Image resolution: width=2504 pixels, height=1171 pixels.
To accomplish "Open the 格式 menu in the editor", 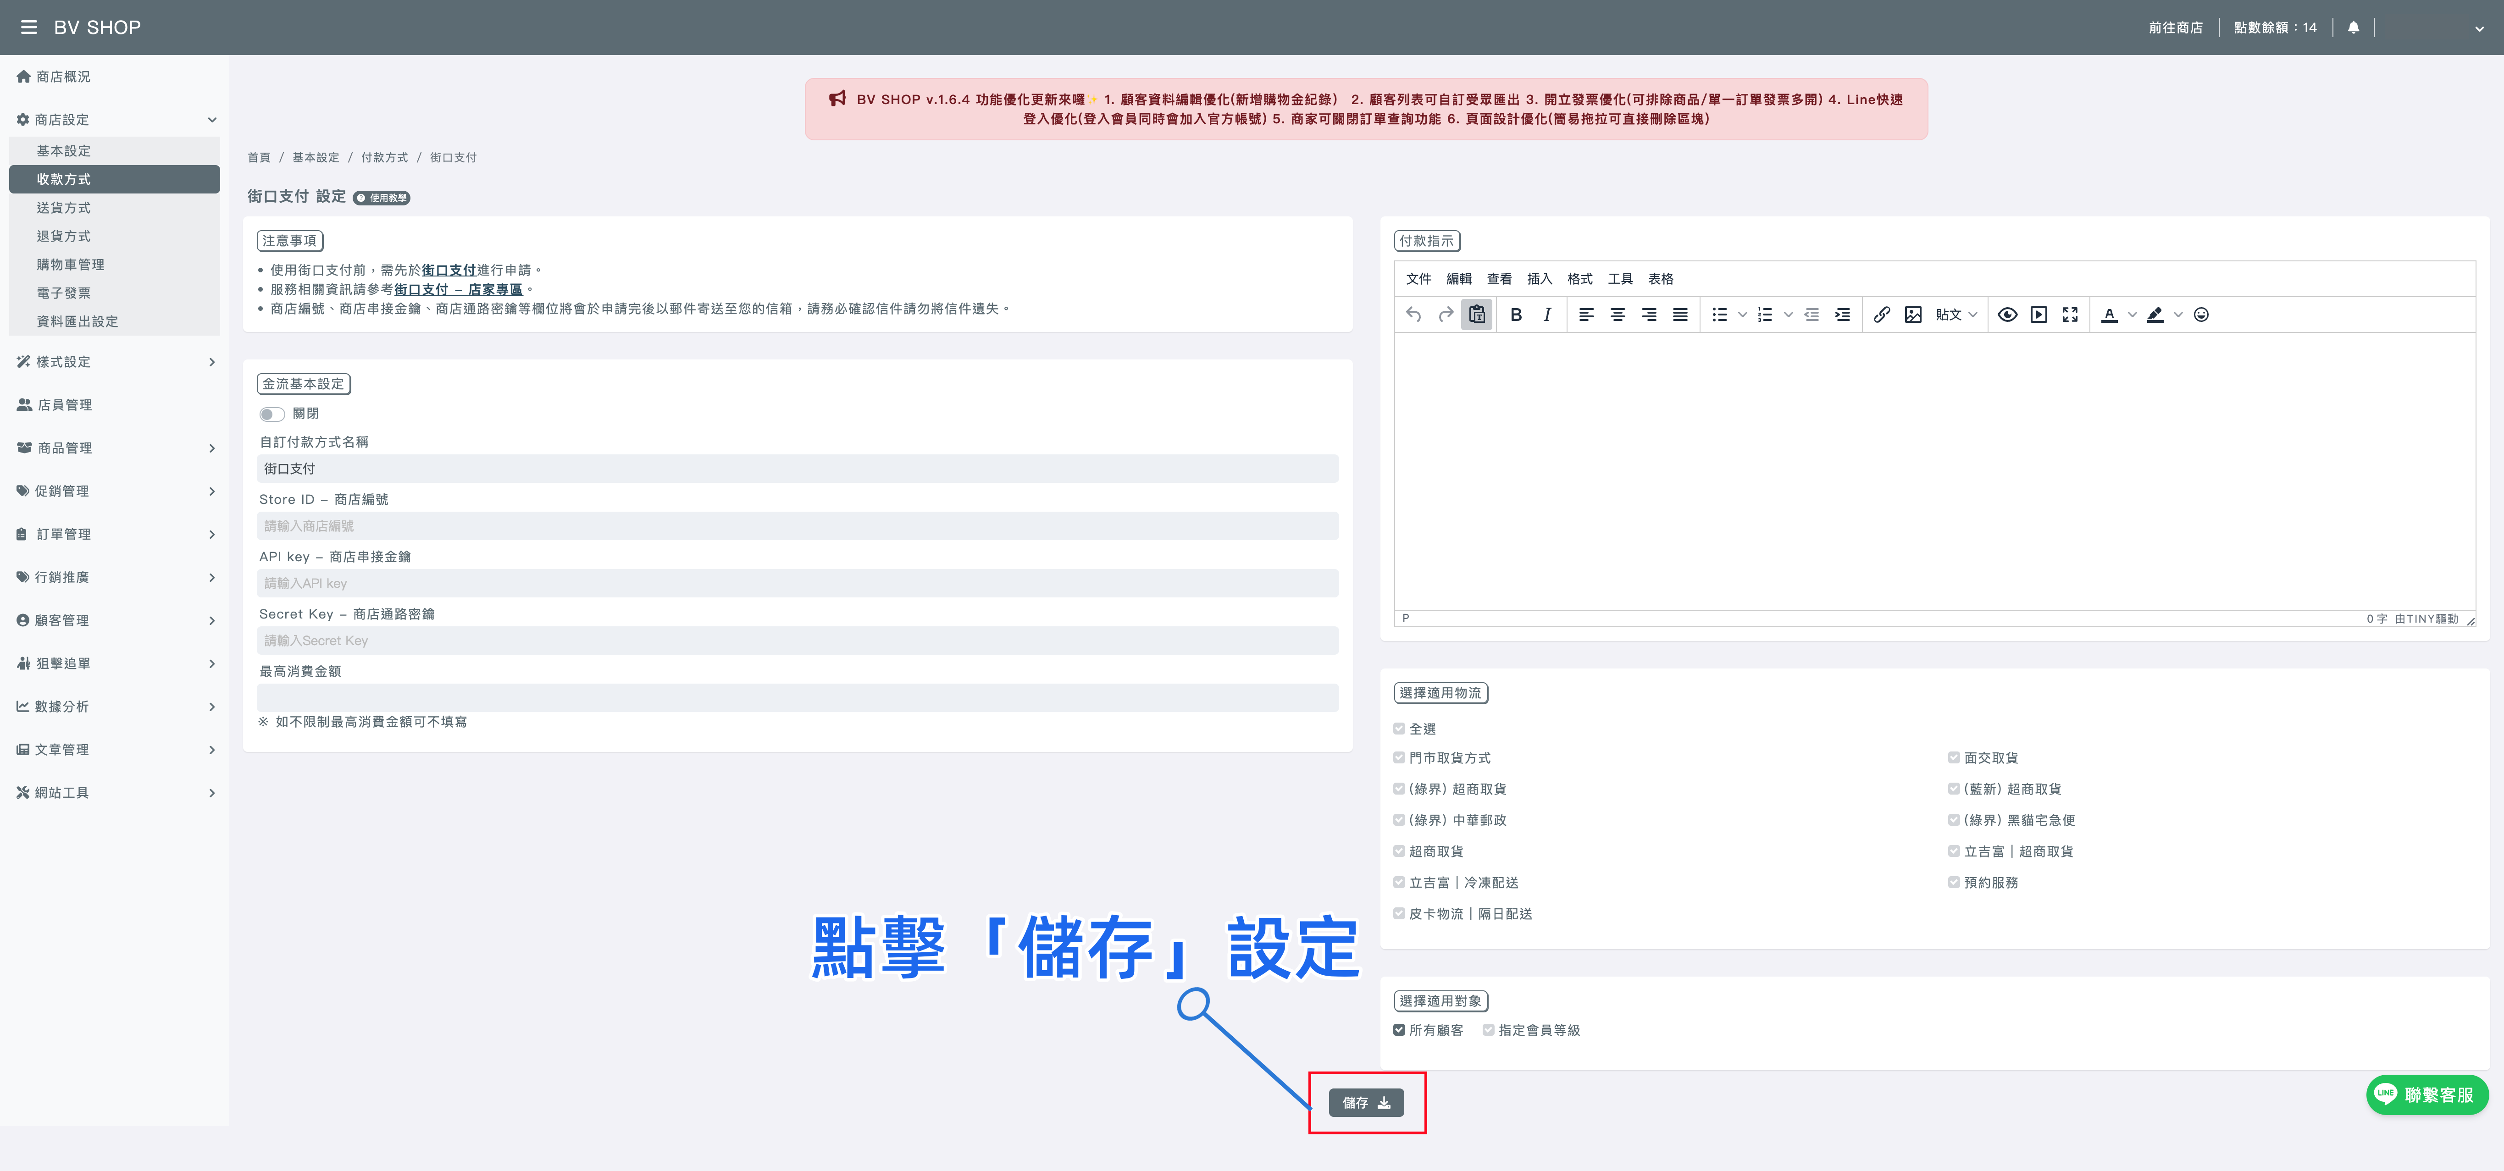I will [1579, 279].
